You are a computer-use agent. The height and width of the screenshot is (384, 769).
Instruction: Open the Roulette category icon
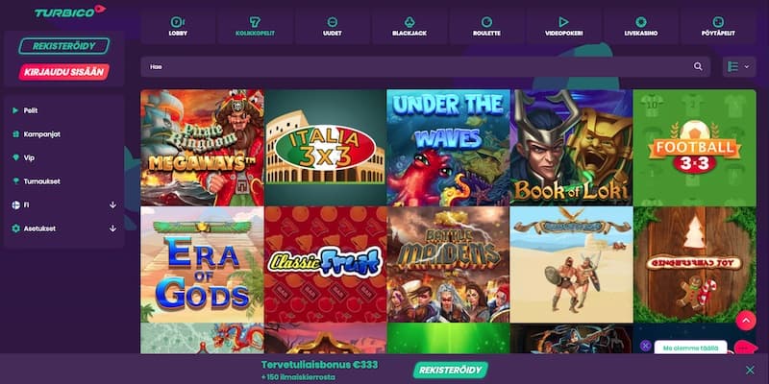click(x=486, y=22)
